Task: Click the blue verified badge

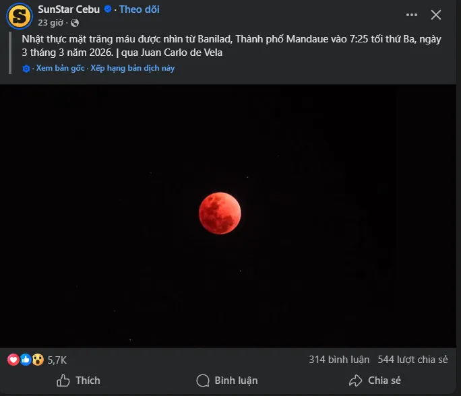Action: coord(108,9)
